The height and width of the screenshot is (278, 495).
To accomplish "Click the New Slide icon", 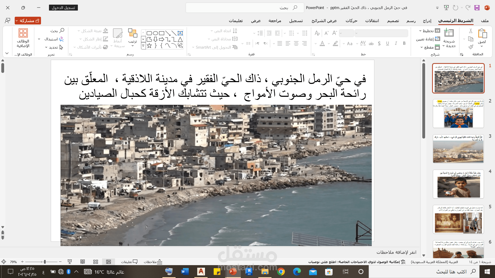I will (x=449, y=33).
